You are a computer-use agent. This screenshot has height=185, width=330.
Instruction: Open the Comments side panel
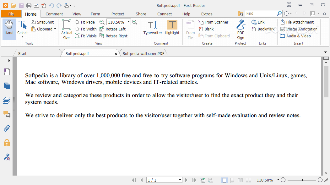pos(7,114)
